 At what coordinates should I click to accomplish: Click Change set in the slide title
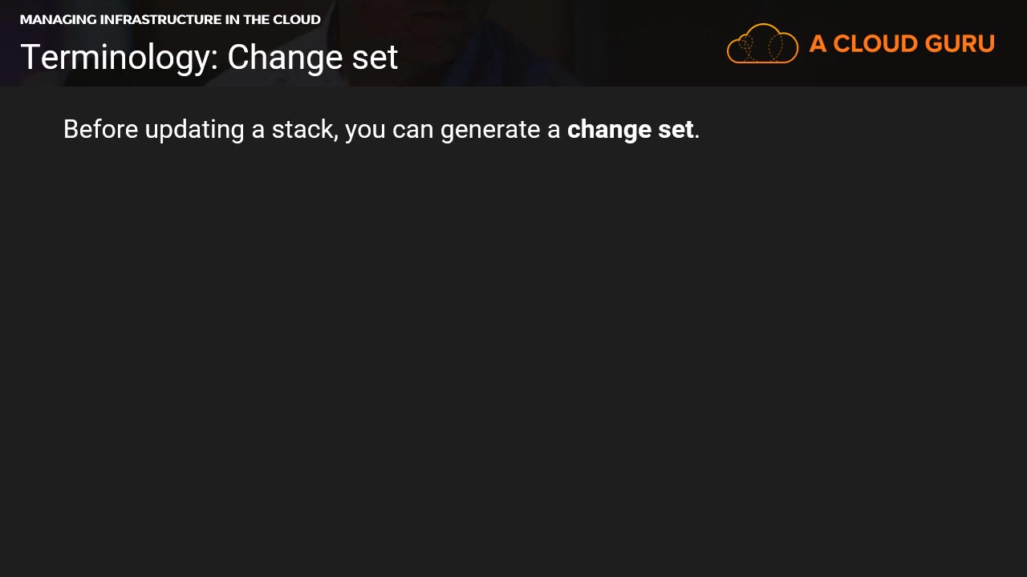click(x=312, y=58)
